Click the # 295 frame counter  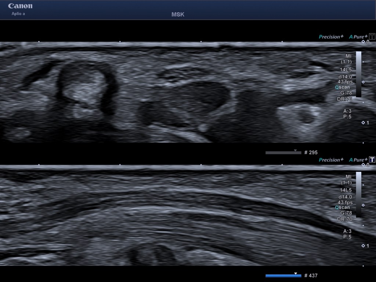pyautogui.click(x=311, y=152)
